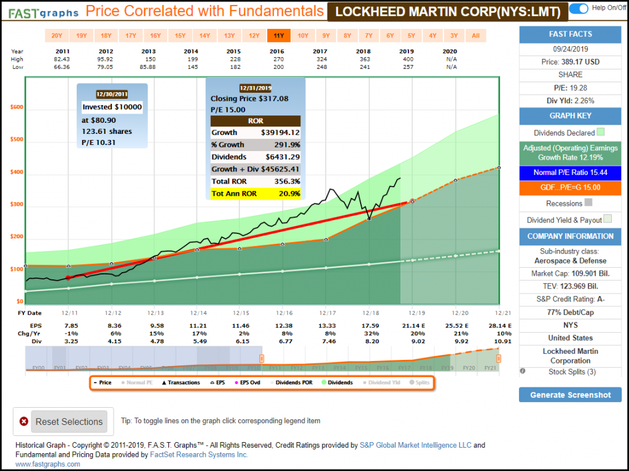Toggle the Price line in legend
The height and width of the screenshot is (471, 629).
(x=102, y=383)
